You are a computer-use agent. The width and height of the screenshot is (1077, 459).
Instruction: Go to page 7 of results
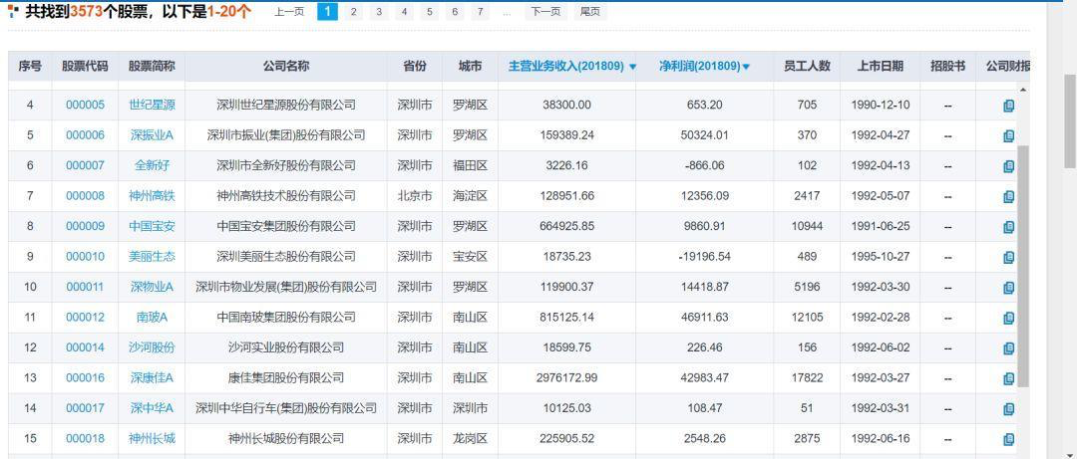pos(480,12)
